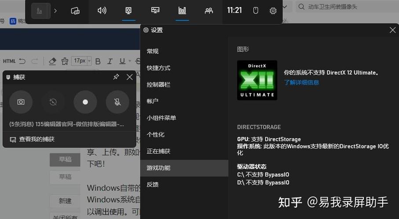Click the 11:21 clock in the Game Bar
The height and width of the screenshot is (219, 399).
(234, 11)
